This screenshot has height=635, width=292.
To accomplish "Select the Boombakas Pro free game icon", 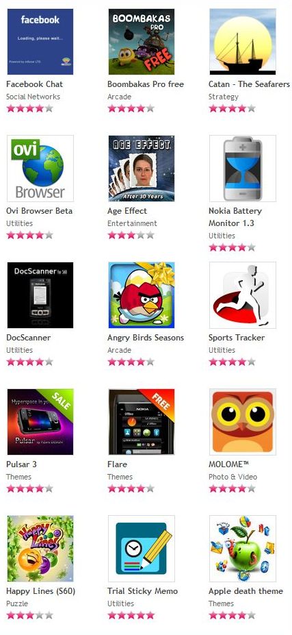I will (142, 42).
